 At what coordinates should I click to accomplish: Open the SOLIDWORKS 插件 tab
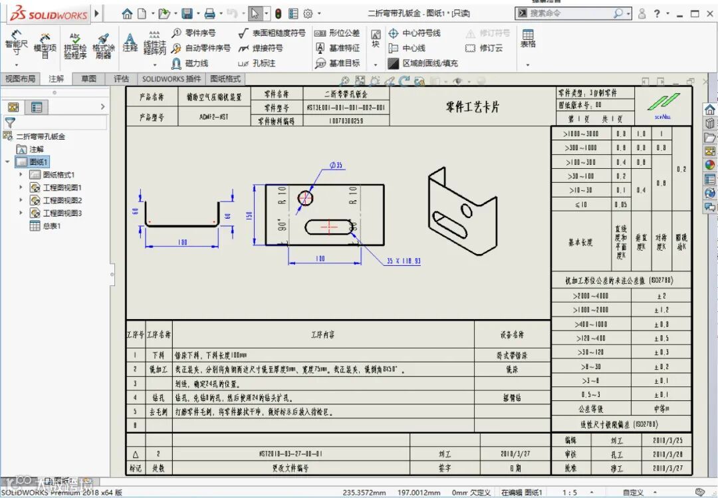pyautogui.click(x=172, y=79)
